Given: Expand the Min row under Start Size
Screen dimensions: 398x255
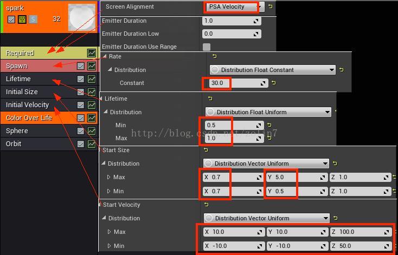Looking at the screenshot, I should (x=109, y=191).
